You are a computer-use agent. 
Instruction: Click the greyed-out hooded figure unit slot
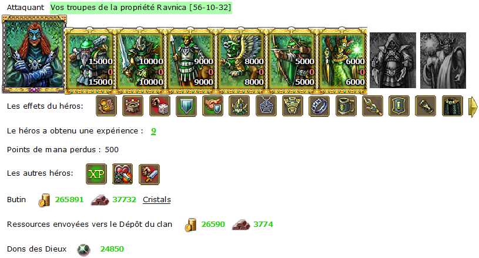point(393,61)
